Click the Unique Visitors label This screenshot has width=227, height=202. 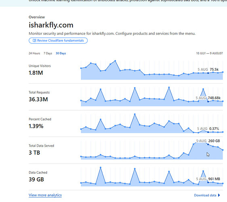[40, 66]
